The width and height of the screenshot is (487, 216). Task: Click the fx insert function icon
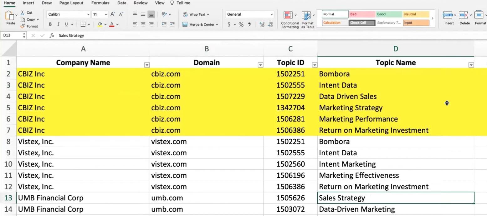tap(52, 36)
